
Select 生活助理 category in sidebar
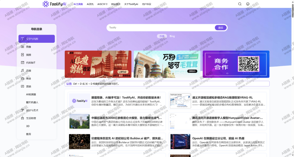pyautogui.click(x=36, y=118)
